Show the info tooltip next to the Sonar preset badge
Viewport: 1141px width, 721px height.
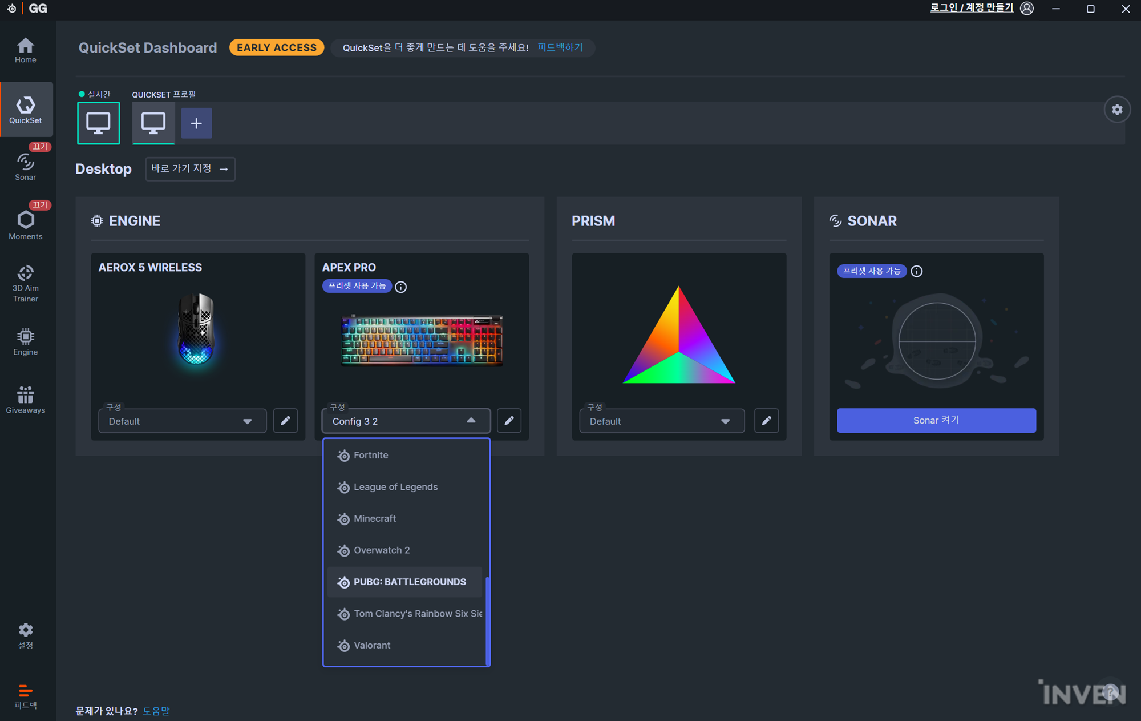[x=917, y=271]
